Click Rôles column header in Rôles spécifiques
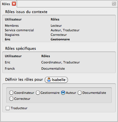The width and height of the screenshot is (118, 122). (x=45, y=56)
